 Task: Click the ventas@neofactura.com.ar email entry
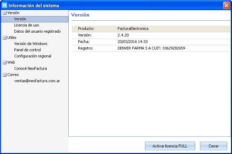(x=37, y=81)
